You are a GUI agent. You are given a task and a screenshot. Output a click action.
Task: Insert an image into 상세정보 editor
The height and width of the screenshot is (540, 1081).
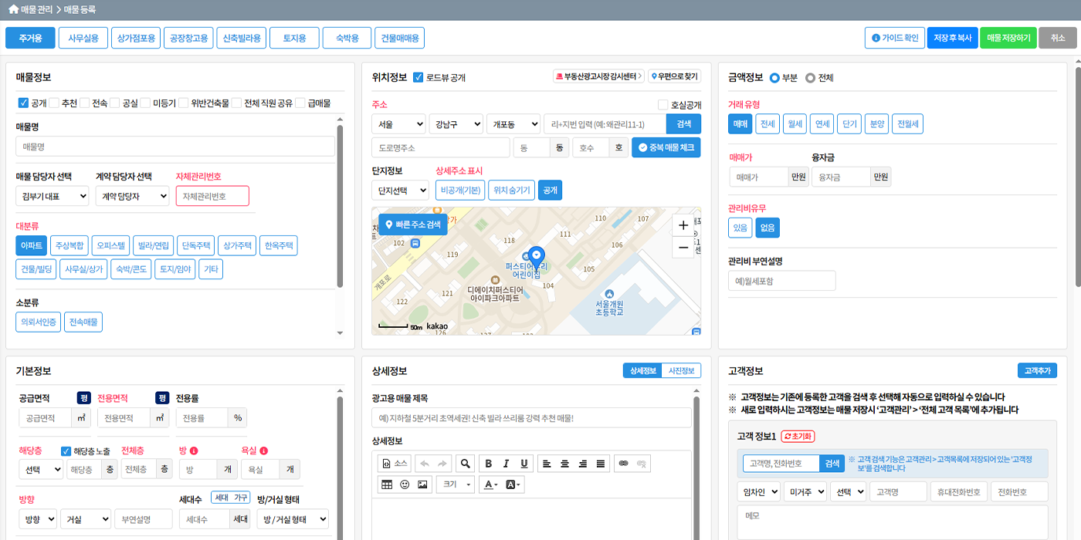[422, 484]
